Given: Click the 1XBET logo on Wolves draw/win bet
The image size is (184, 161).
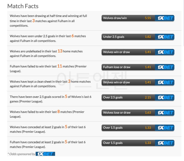Looking at the screenshot, I should 165,18.
